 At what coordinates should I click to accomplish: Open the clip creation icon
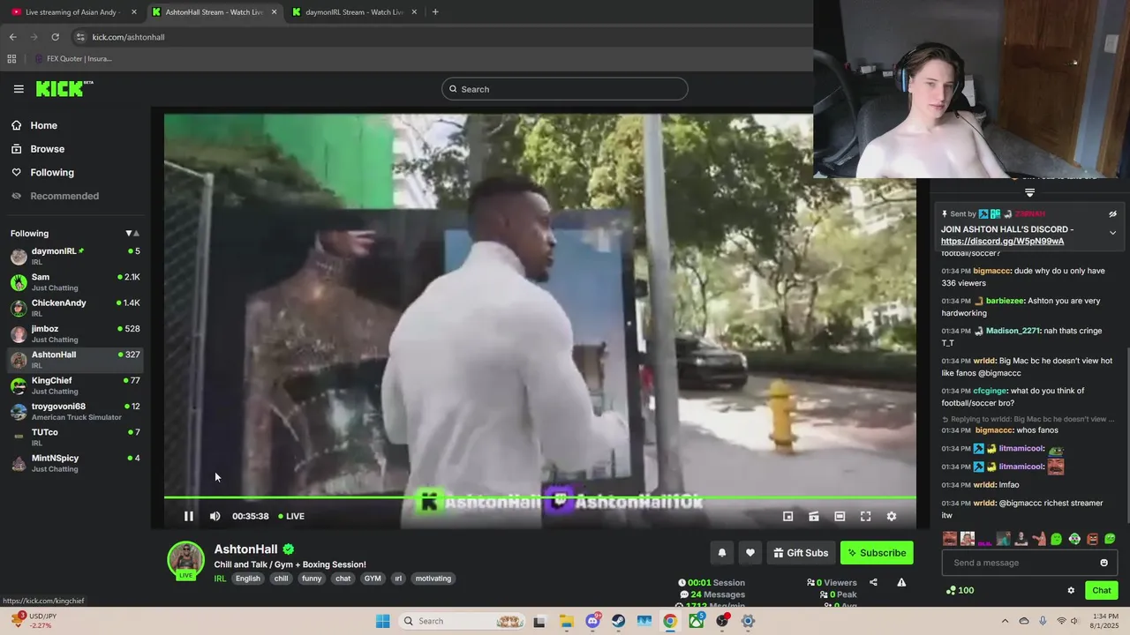click(x=814, y=516)
